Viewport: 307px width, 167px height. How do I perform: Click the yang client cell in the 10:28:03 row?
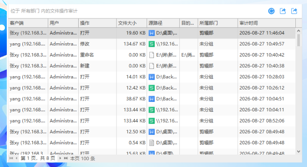click(x=28, y=77)
